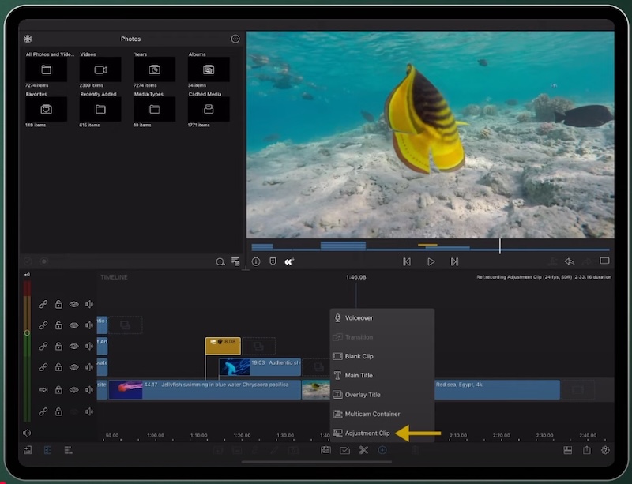Tap the library search magnifier icon

pyautogui.click(x=220, y=262)
